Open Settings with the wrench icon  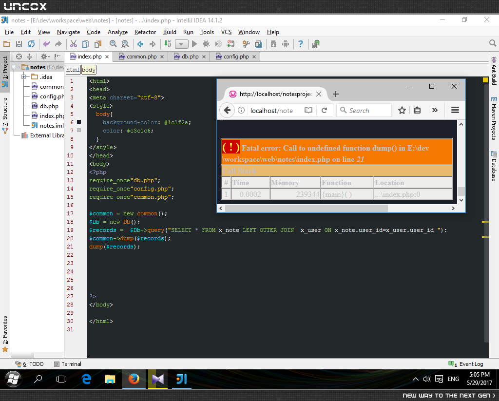[x=246, y=44]
